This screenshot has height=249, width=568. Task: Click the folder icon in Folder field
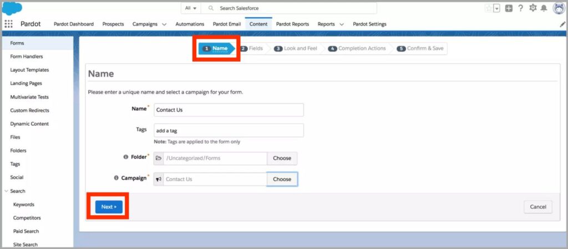(x=158, y=158)
